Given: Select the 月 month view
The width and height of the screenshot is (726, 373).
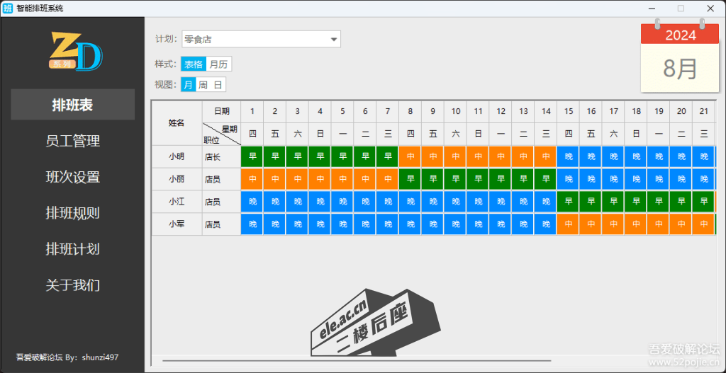Looking at the screenshot, I should (x=188, y=85).
